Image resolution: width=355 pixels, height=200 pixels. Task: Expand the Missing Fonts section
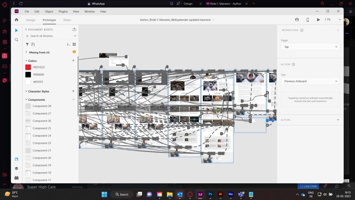(x=26, y=52)
